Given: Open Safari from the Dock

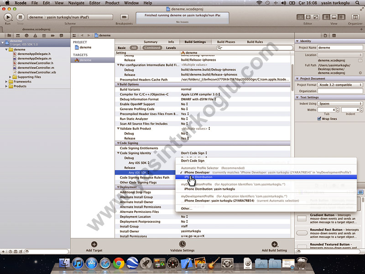Looking at the screenshot, I should tap(105, 263).
